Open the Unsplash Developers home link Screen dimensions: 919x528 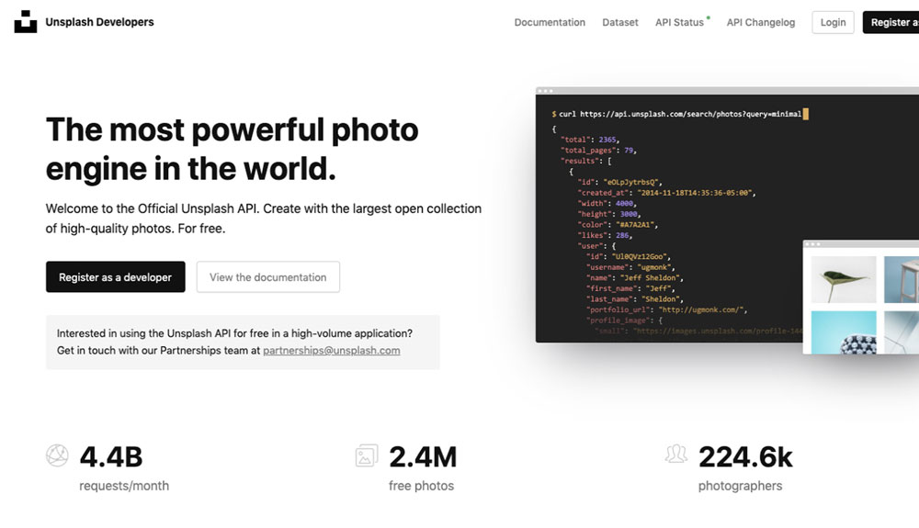click(x=99, y=22)
